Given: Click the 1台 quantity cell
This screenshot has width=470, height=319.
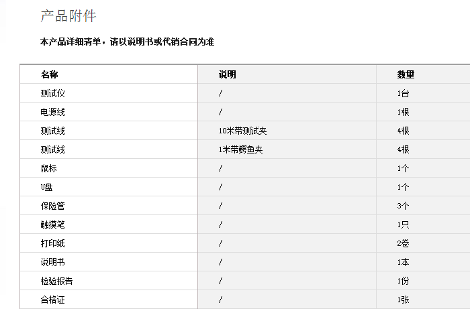Looking at the screenshot, I should coord(403,93).
